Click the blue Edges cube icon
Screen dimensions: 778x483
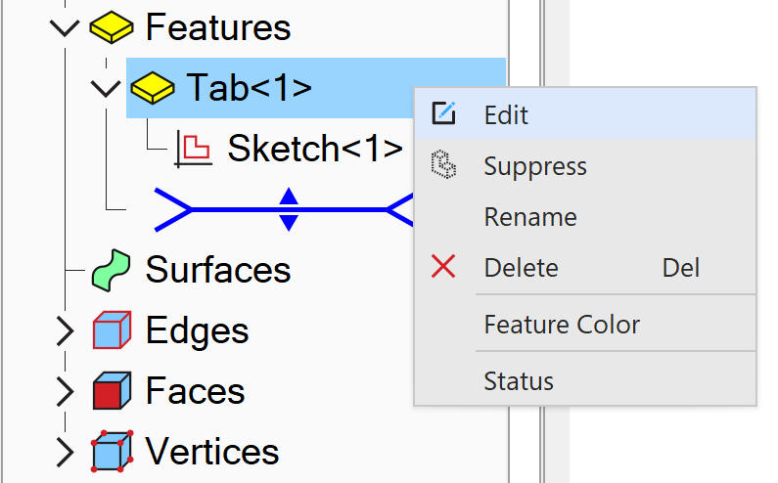(x=111, y=330)
